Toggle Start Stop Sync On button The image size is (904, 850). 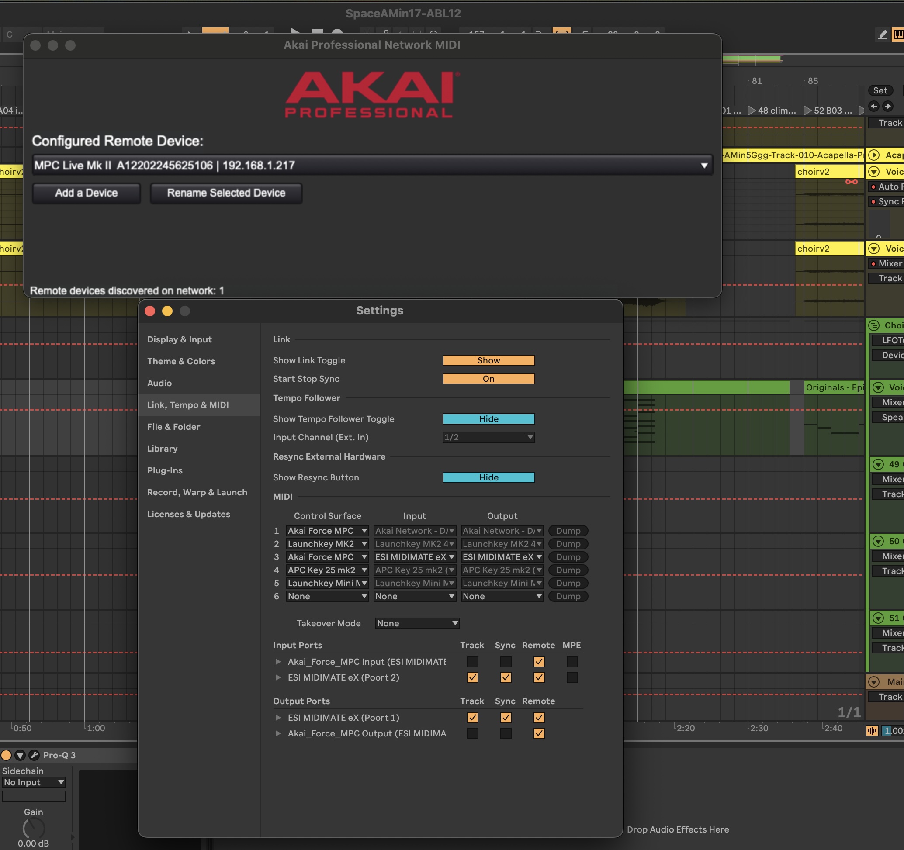point(488,379)
